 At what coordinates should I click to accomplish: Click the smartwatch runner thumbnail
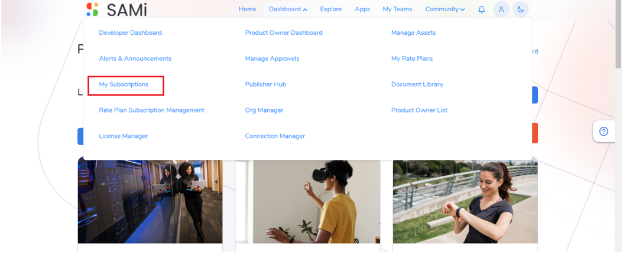tap(465, 202)
